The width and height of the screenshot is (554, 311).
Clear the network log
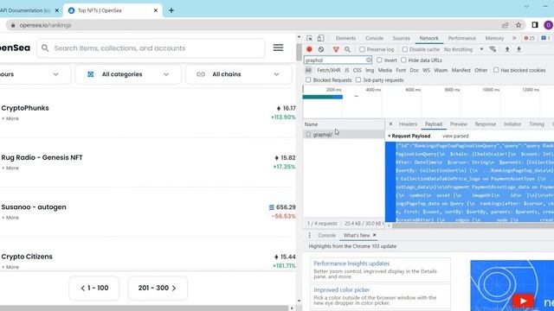point(321,49)
